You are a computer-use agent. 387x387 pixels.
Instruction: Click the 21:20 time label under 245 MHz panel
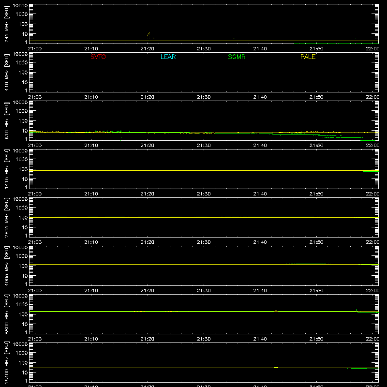pyautogui.click(x=148, y=49)
